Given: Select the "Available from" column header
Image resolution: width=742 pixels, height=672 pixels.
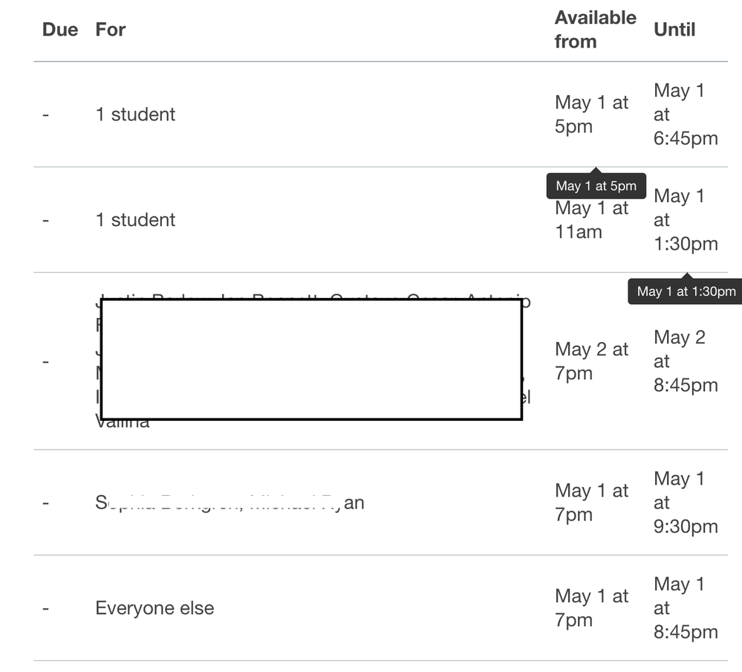Looking at the screenshot, I should (x=595, y=30).
